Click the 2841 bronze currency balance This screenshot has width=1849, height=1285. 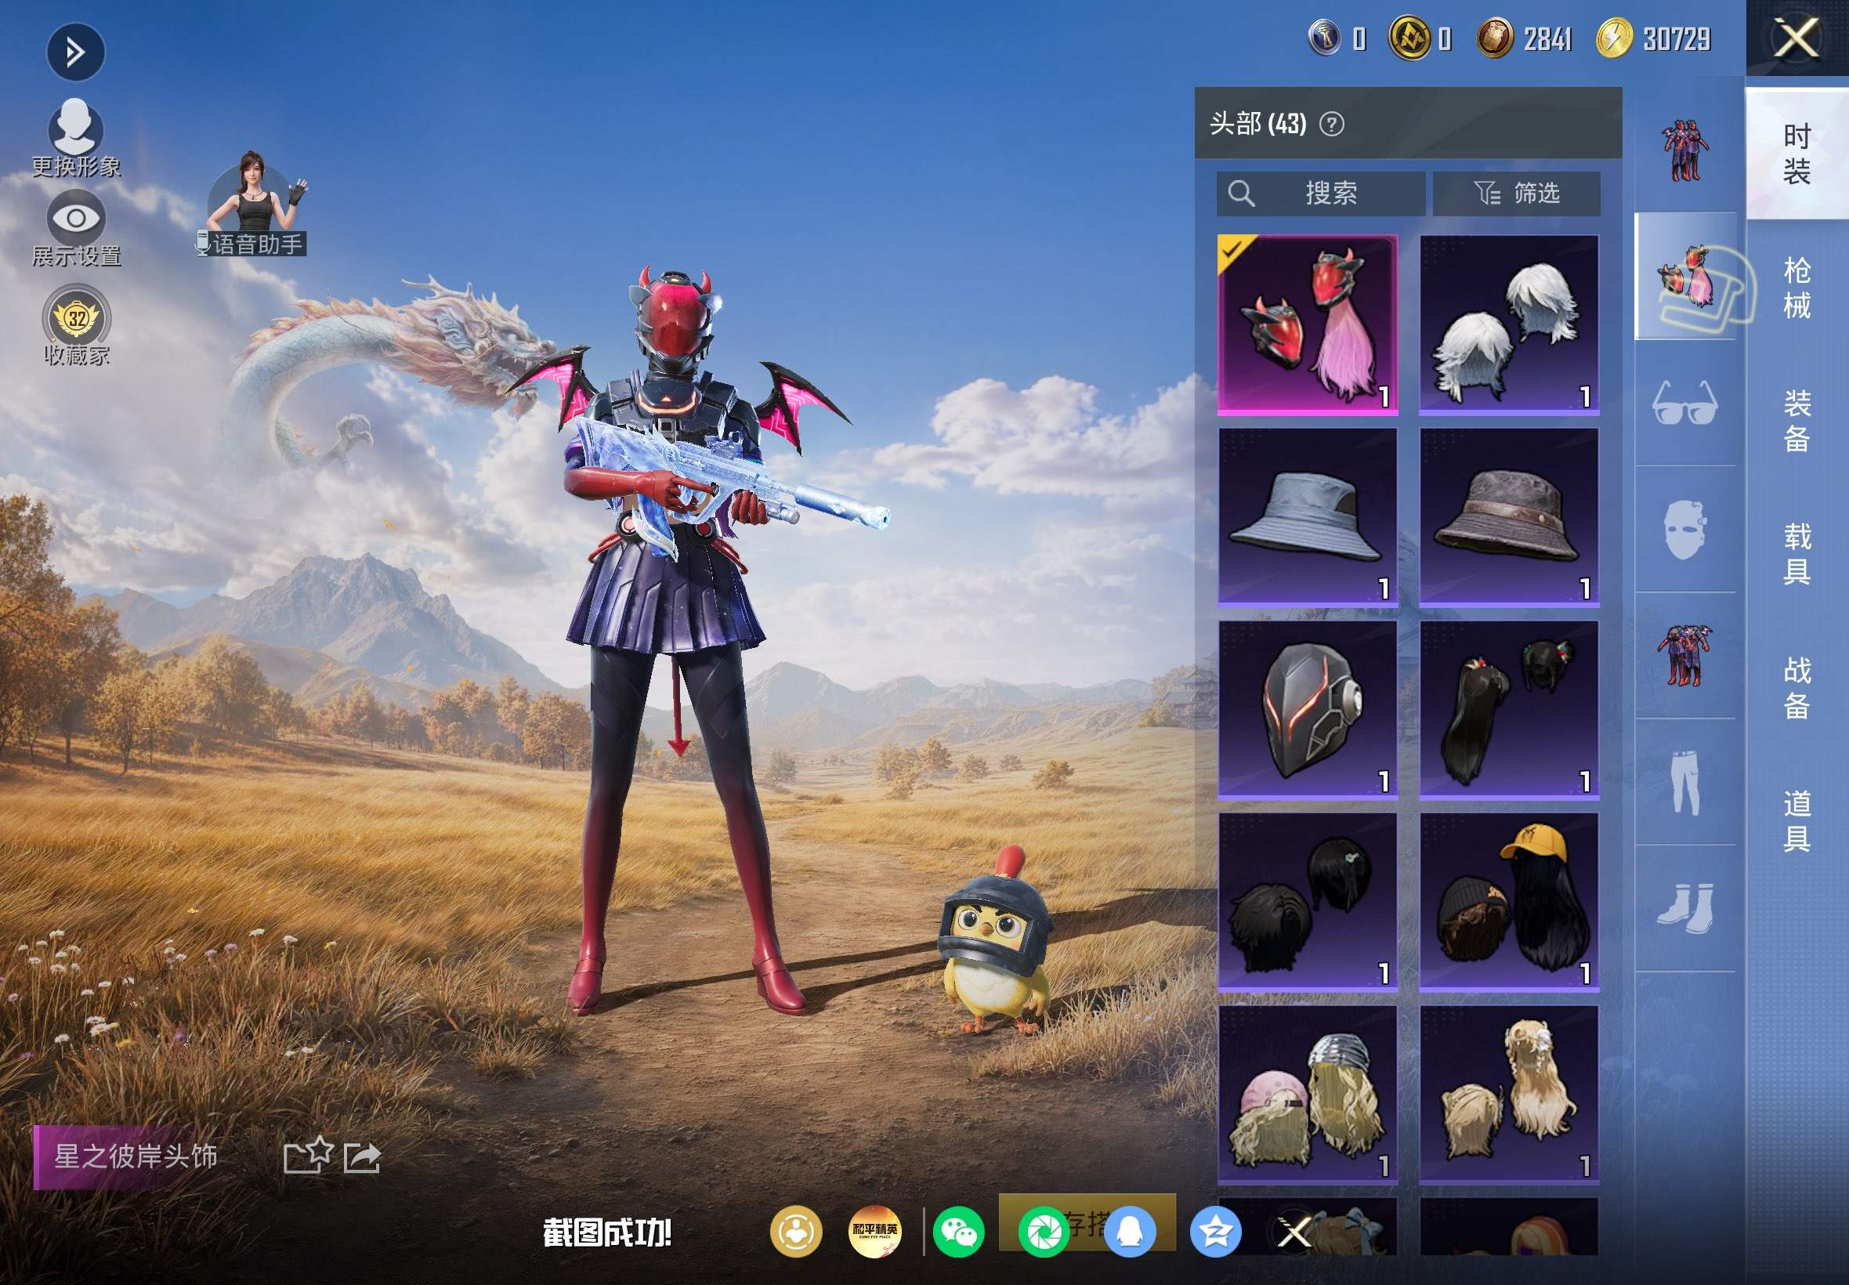(x=1525, y=38)
